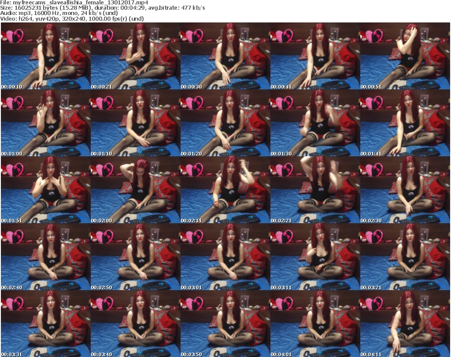This screenshot has width=451, height=357.
Task: Open the frame stamped 00:01:30
Action: pyautogui.click(x=315, y=123)
